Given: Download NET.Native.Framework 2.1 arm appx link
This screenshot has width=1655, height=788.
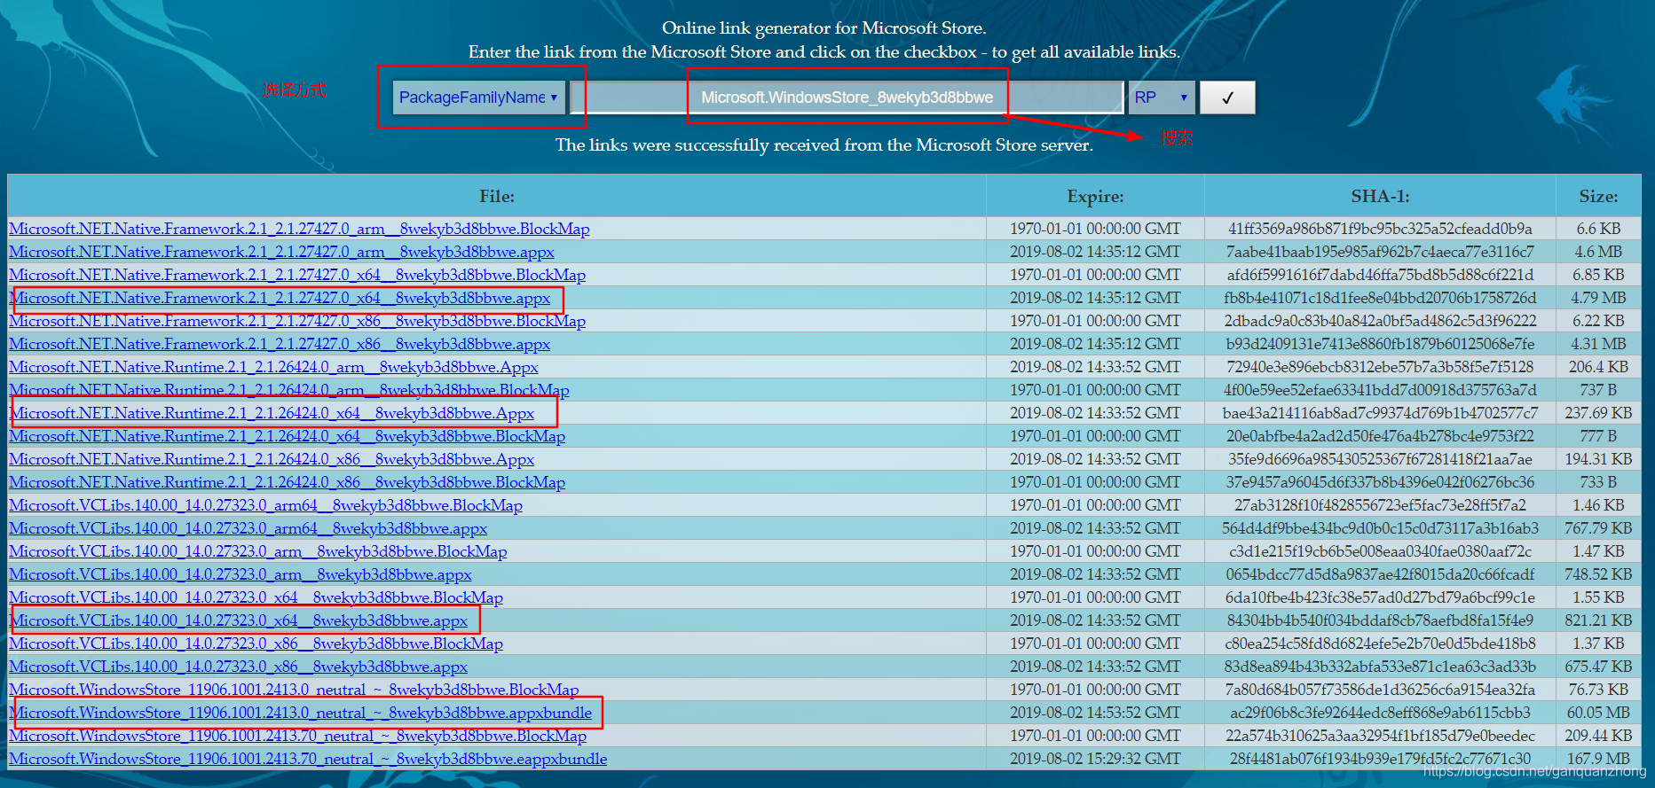Looking at the screenshot, I should point(281,252).
